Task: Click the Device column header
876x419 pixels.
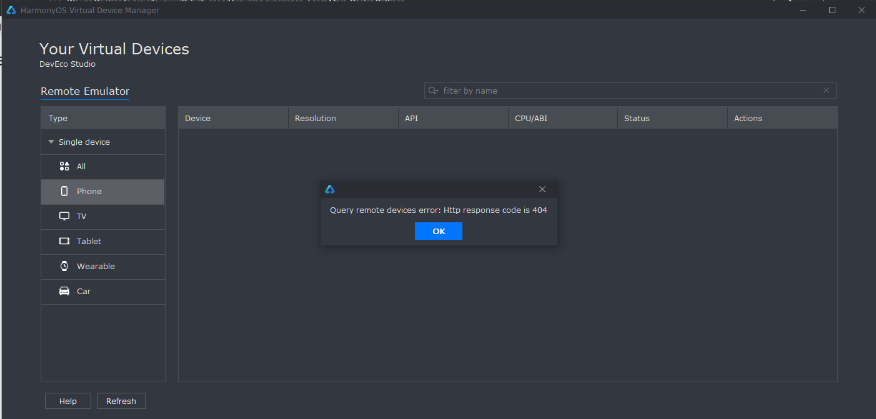Action: click(x=198, y=118)
